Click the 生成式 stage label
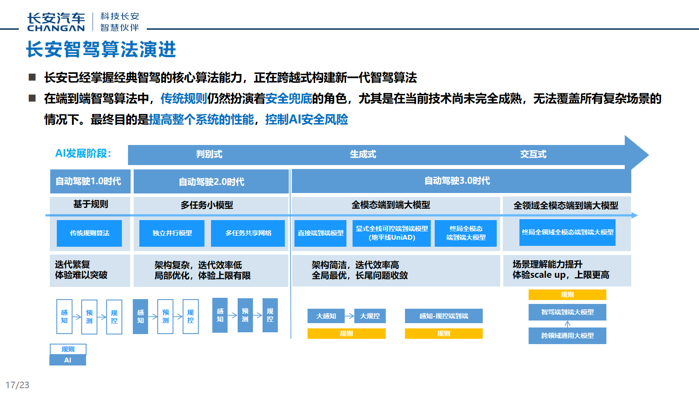This screenshot has height=393, width=699. (363, 154)
